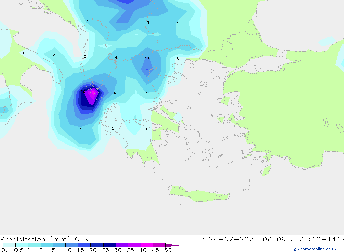This screenshot has width=344, height=252.
Task: Click the 25–30 mm dark navy legend box
Action: (109, 245)
